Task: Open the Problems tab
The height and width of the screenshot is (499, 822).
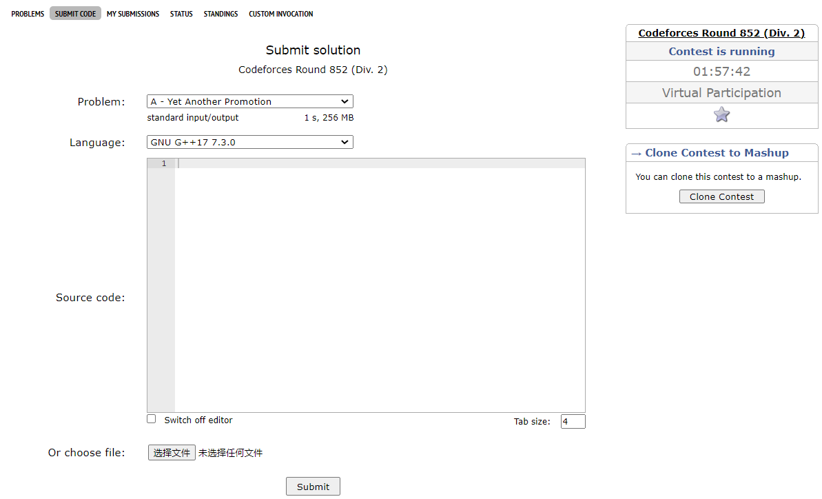Action: click(28, 14)
